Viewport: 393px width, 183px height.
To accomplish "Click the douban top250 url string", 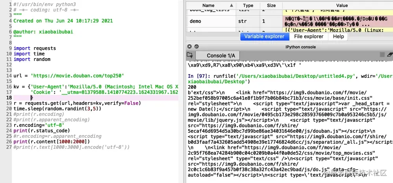I will click(x=78, y=76).
